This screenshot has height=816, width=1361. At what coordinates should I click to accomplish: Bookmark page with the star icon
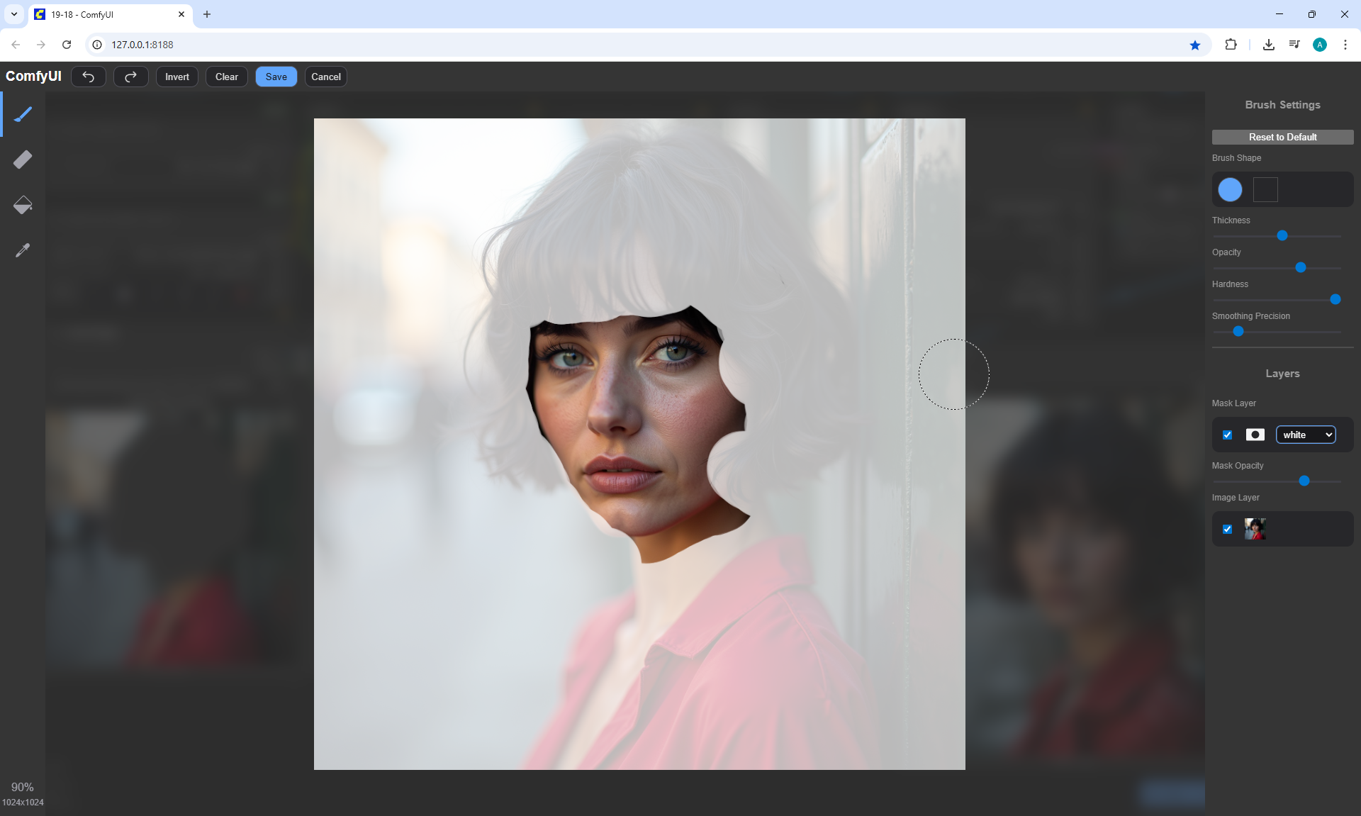pos(1195,45)
